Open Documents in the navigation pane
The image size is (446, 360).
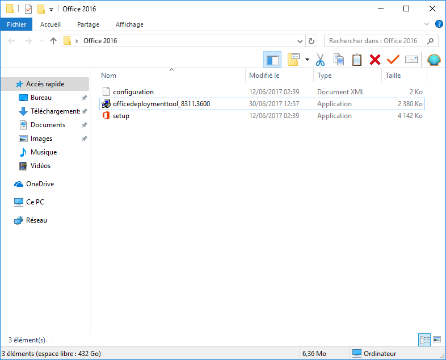48,125
